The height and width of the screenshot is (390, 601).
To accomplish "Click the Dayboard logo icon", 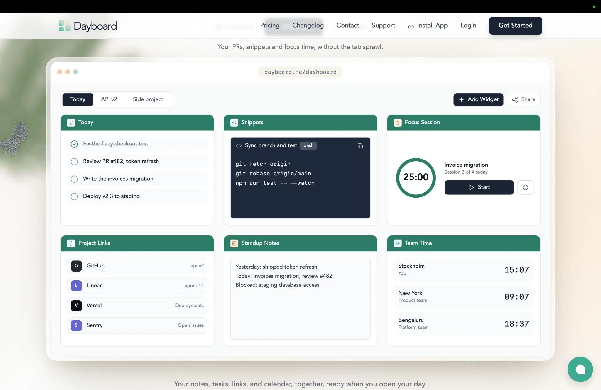I will point(65,26).
